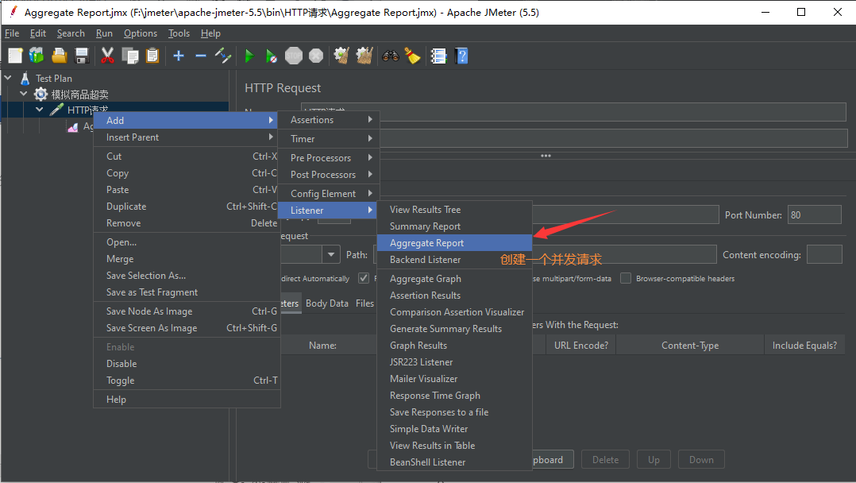
Task: Click the three-dot panel divider handle
Action: pyautogui.click(x=546, y=156)
